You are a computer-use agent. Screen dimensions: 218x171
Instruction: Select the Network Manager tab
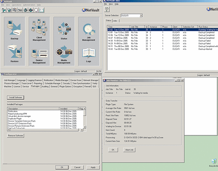click(91, 80)
